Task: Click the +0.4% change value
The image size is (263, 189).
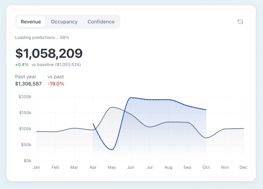Action: point(22,65)
